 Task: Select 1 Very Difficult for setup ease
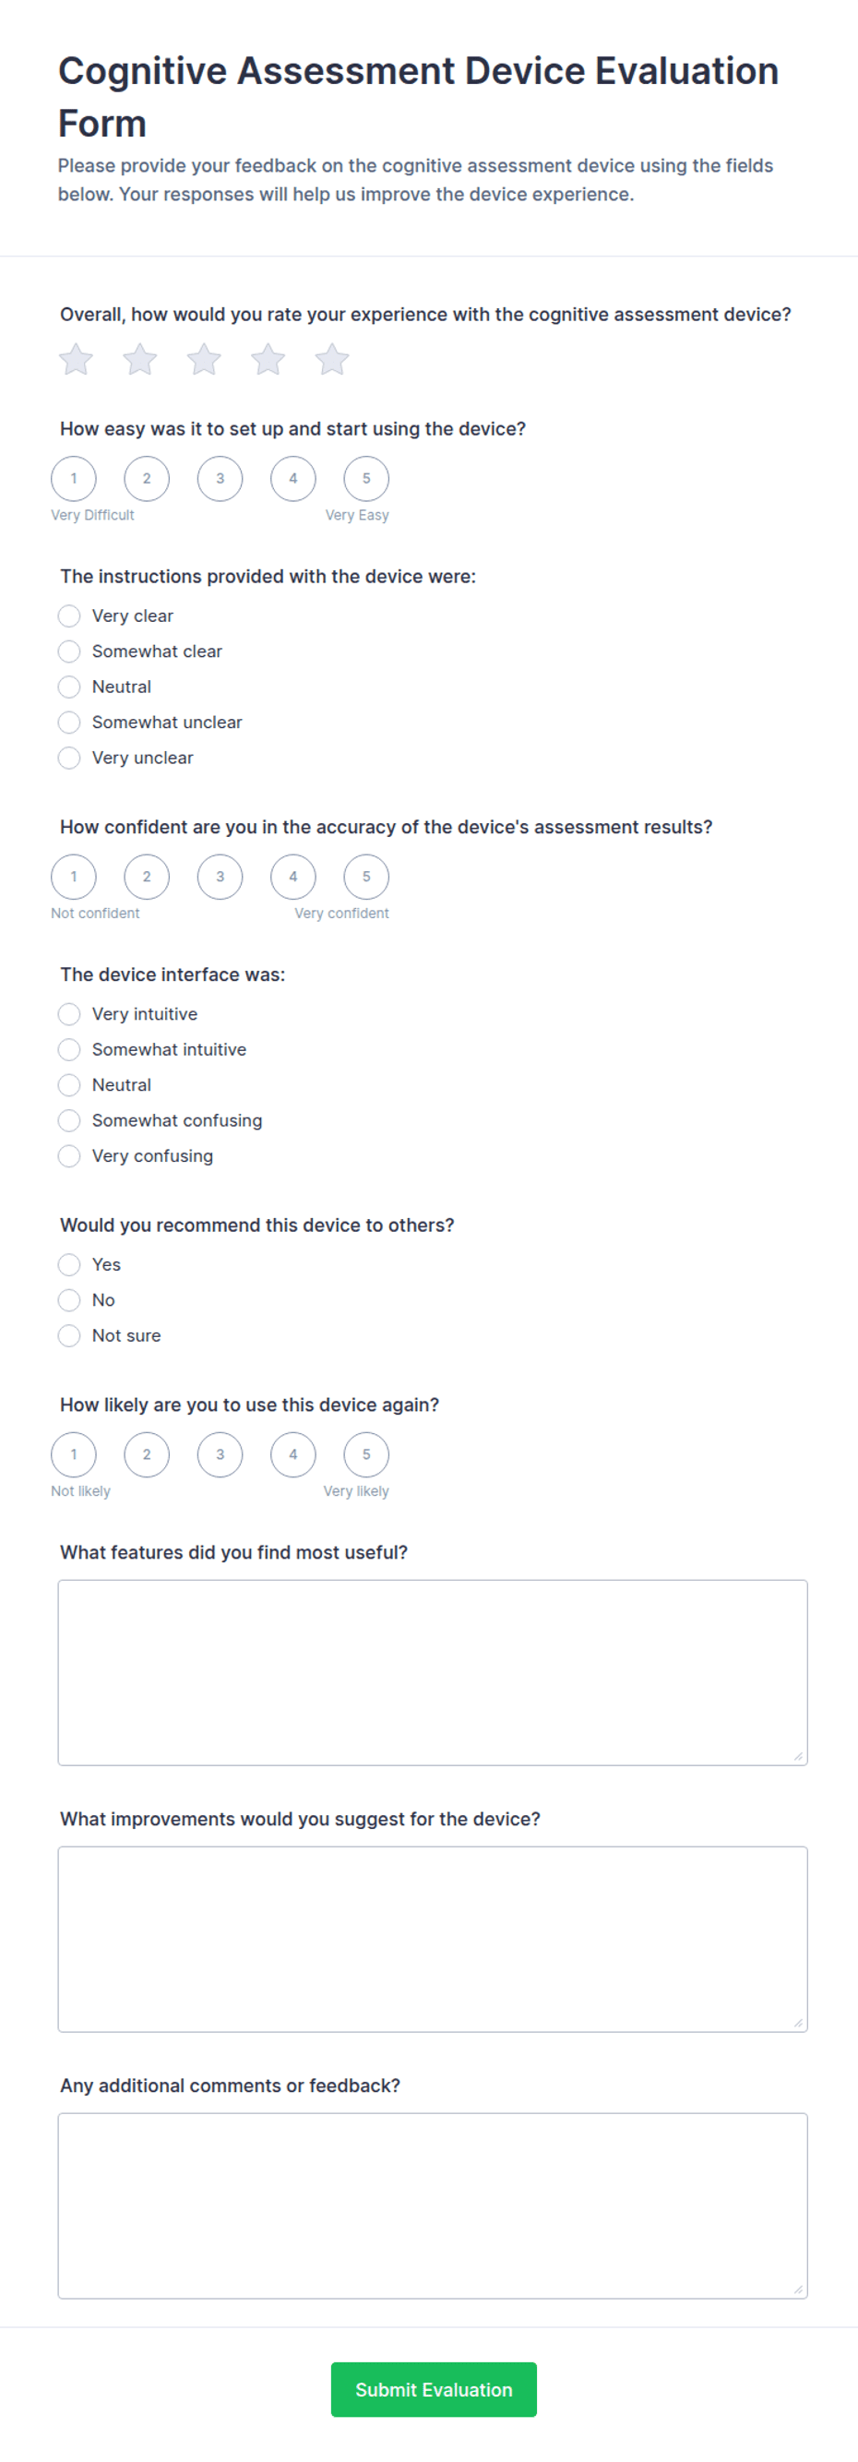coord(74,479)
